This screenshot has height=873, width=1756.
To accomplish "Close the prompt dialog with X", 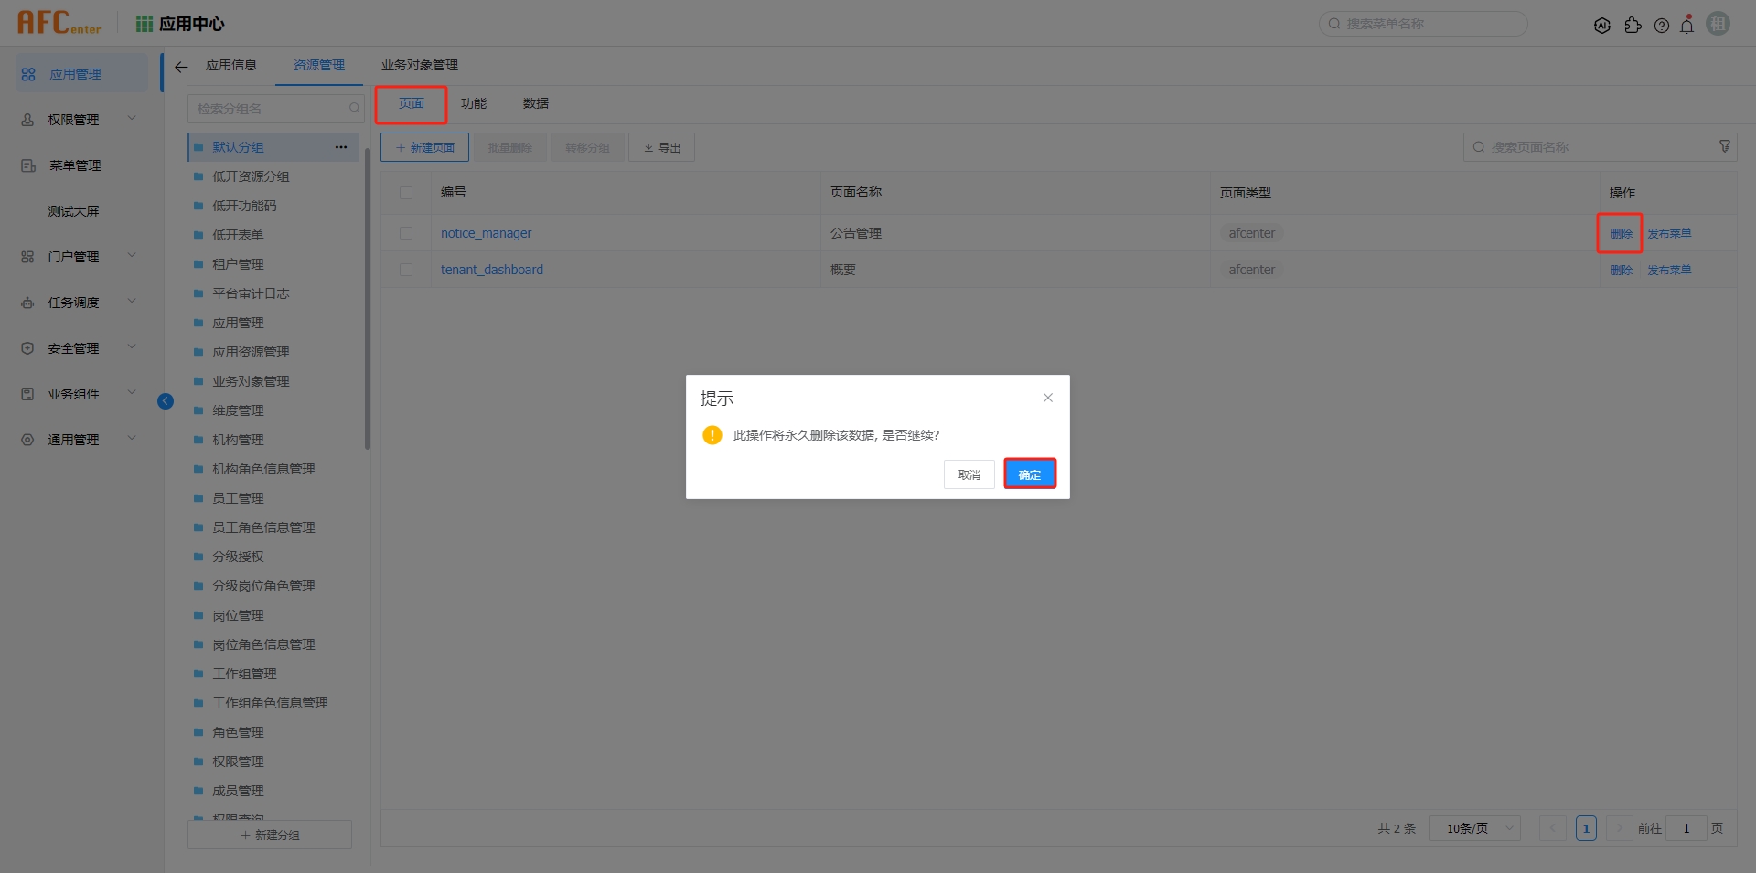I will coord(1048,398).
